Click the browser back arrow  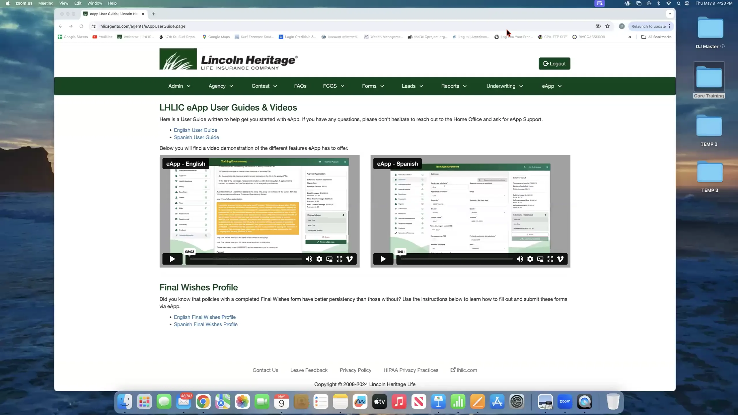61,26
